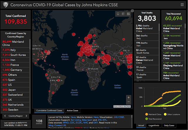Viewport: 188px width, 130px height.
Task: Open the NHC data source link
Action: [x=86, y=123]
